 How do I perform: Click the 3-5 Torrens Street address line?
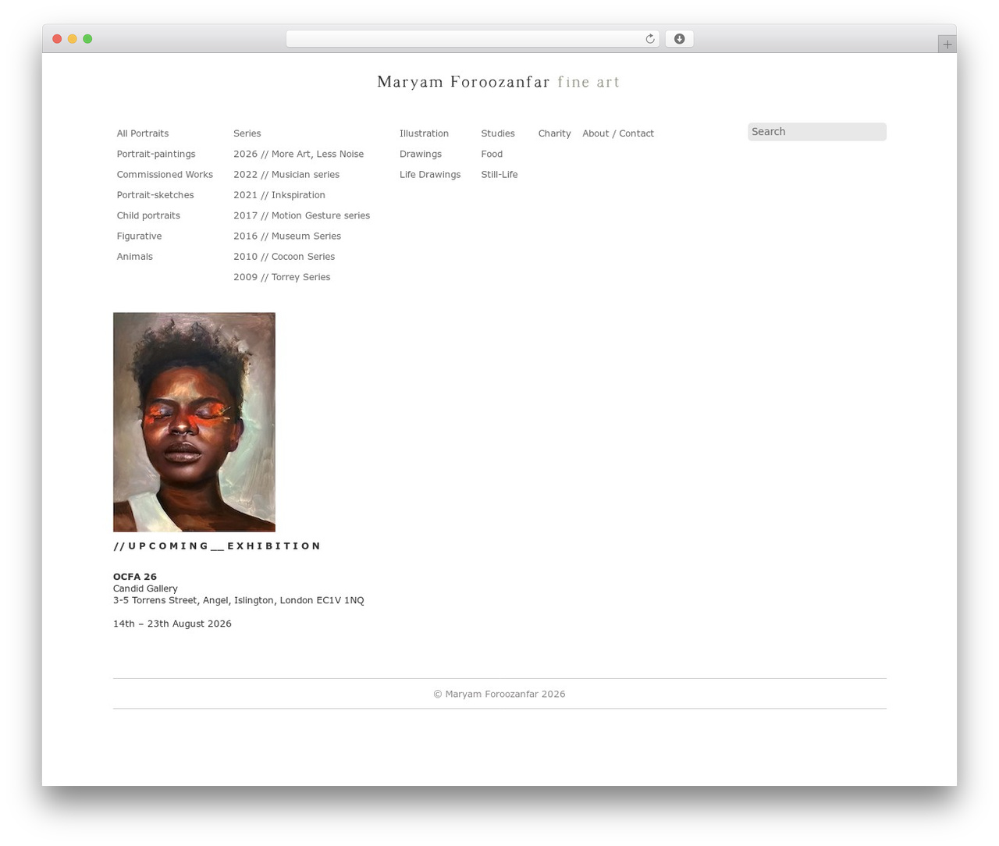coord(239,600)
